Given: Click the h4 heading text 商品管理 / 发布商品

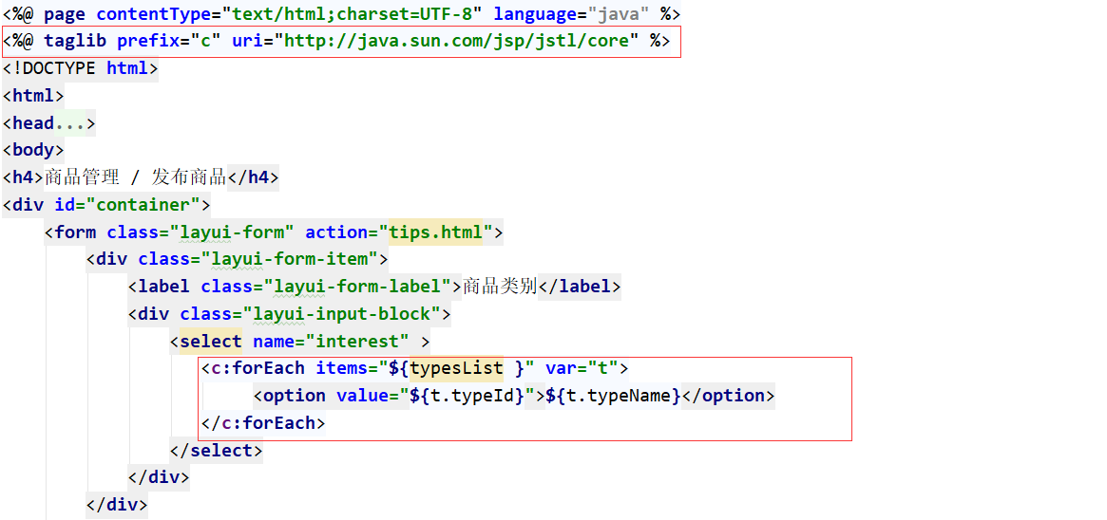Looking at the screenshot, I should [x=135, y=177].
